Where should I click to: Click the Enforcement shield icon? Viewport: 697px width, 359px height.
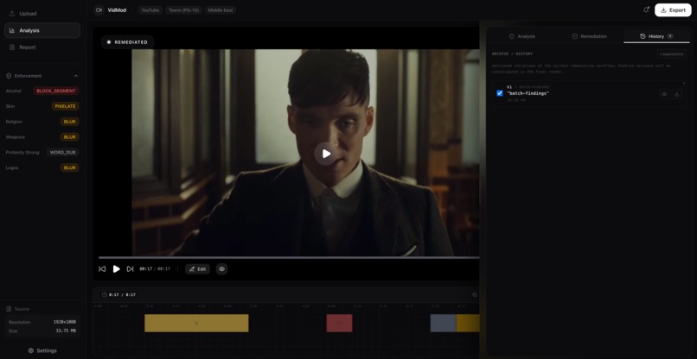coord(9,76)
